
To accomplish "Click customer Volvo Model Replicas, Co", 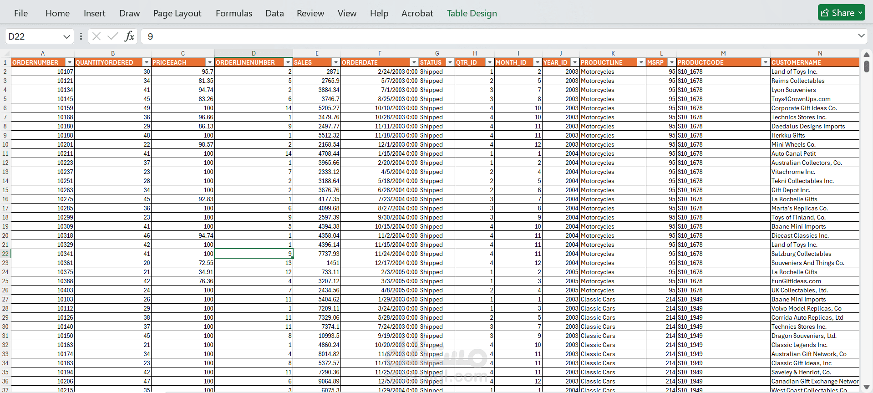I will pos(815,308).
